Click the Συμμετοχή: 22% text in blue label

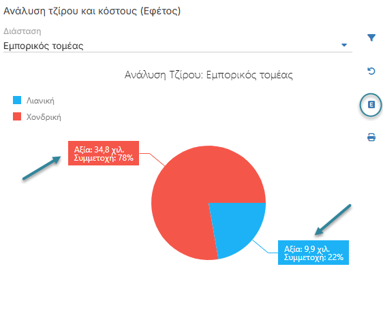tap(313, 257)
